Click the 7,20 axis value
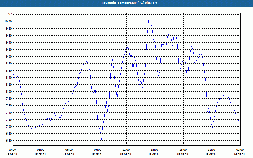 pyautogui.click(x=9, y=120)
